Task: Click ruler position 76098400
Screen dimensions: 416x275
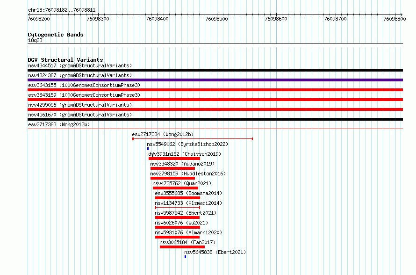Action: (158, 19)
